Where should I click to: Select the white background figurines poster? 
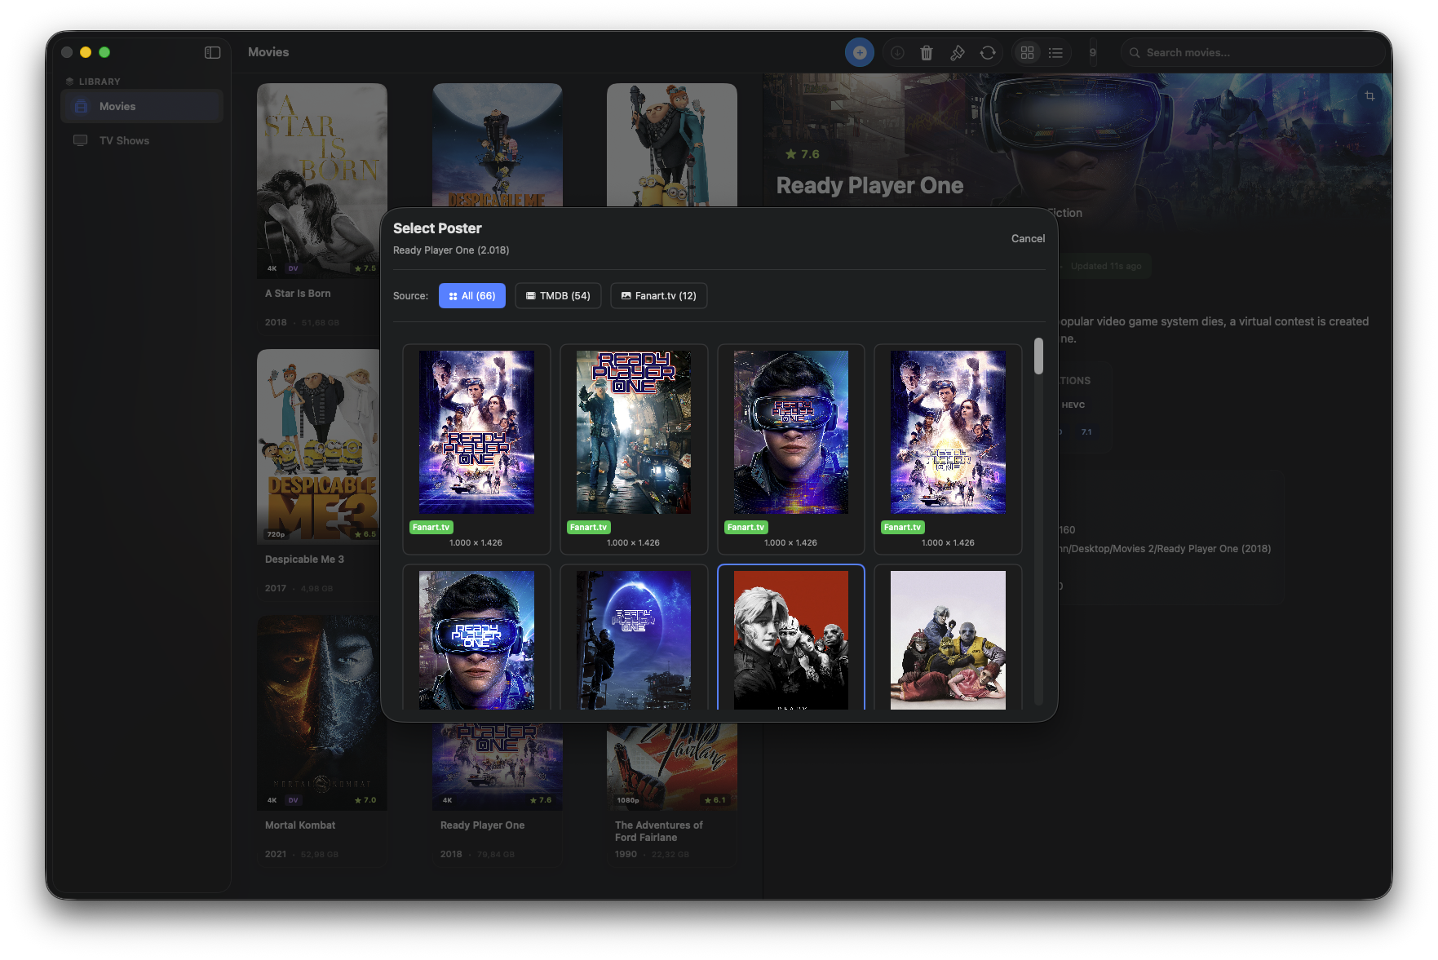[948, 639]
